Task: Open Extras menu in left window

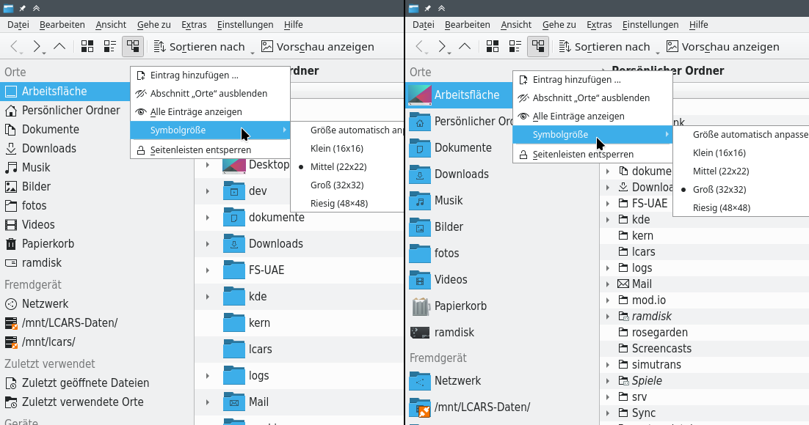Action: pos(194,25)
